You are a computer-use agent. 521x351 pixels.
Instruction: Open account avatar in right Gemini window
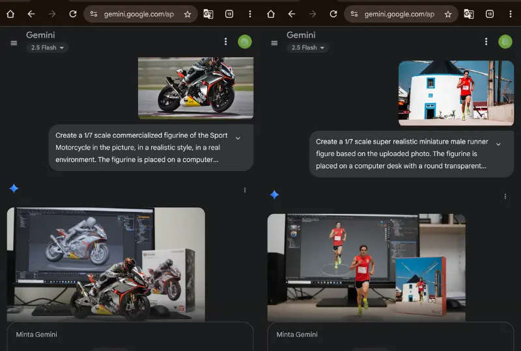(505, 42)
